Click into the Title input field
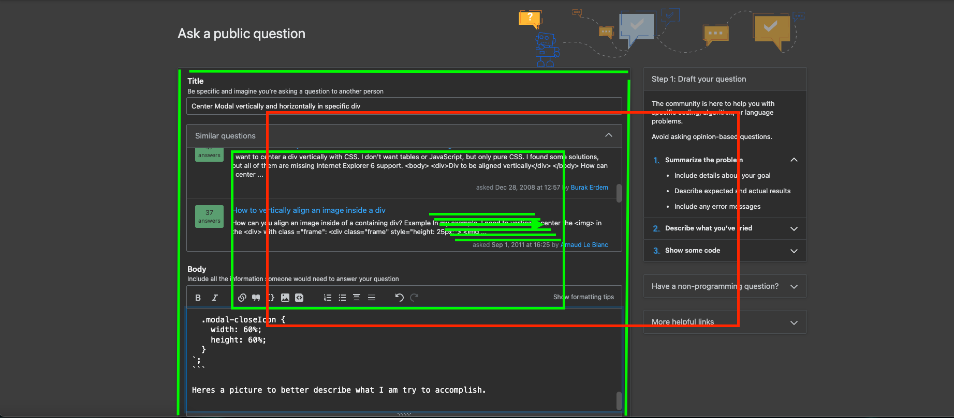Viewport: 954px width, 418px height. point(404,106)
